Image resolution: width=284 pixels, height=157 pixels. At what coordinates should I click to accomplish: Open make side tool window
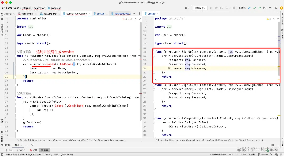pyautogui.click(x=282, y=142)
